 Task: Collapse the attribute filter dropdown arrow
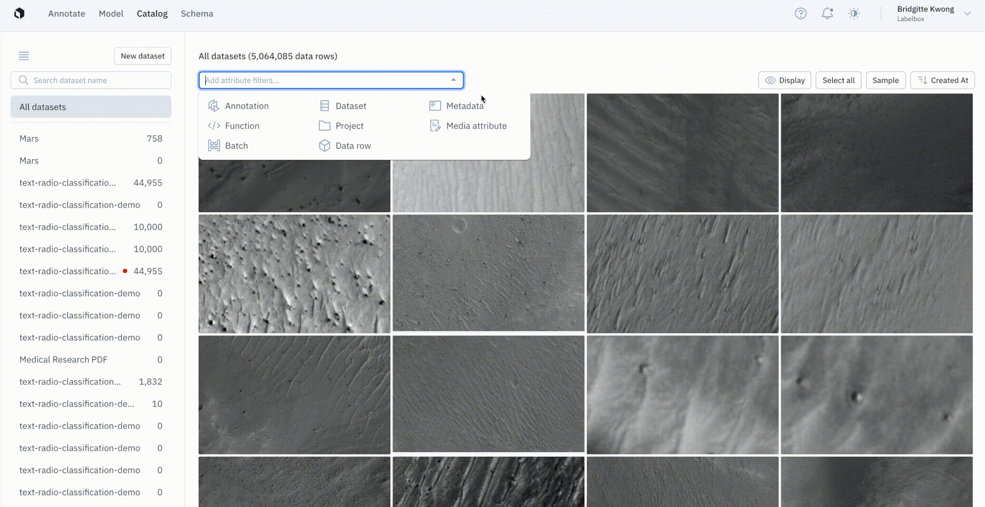(454, 80)
